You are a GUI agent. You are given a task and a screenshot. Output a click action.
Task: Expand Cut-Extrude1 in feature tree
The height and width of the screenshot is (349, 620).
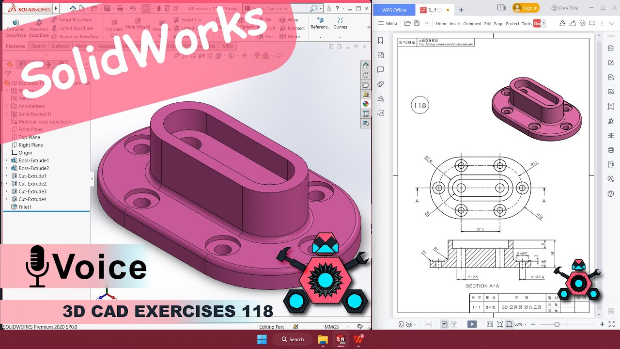pos(6,176)
